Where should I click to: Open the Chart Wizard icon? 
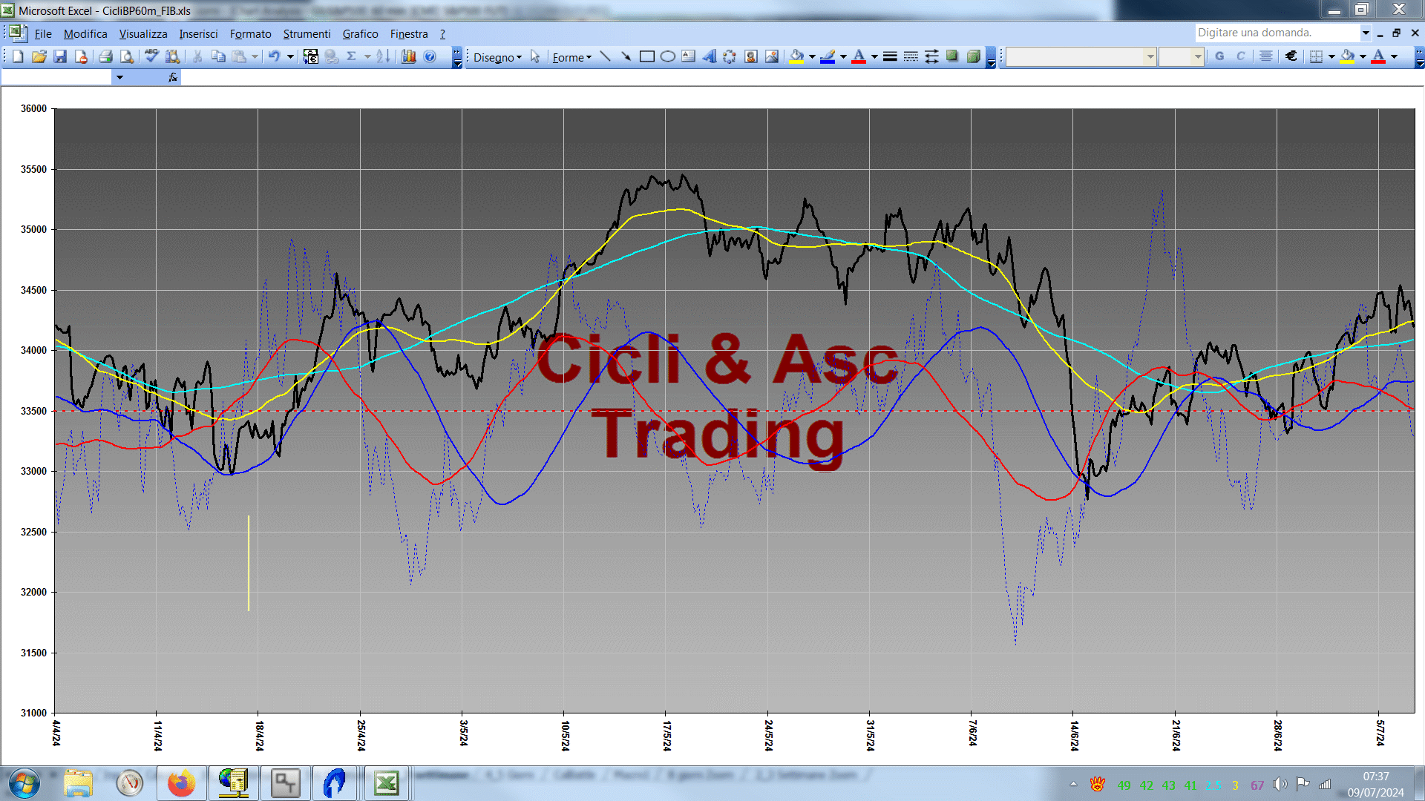[x=408, y=56]
